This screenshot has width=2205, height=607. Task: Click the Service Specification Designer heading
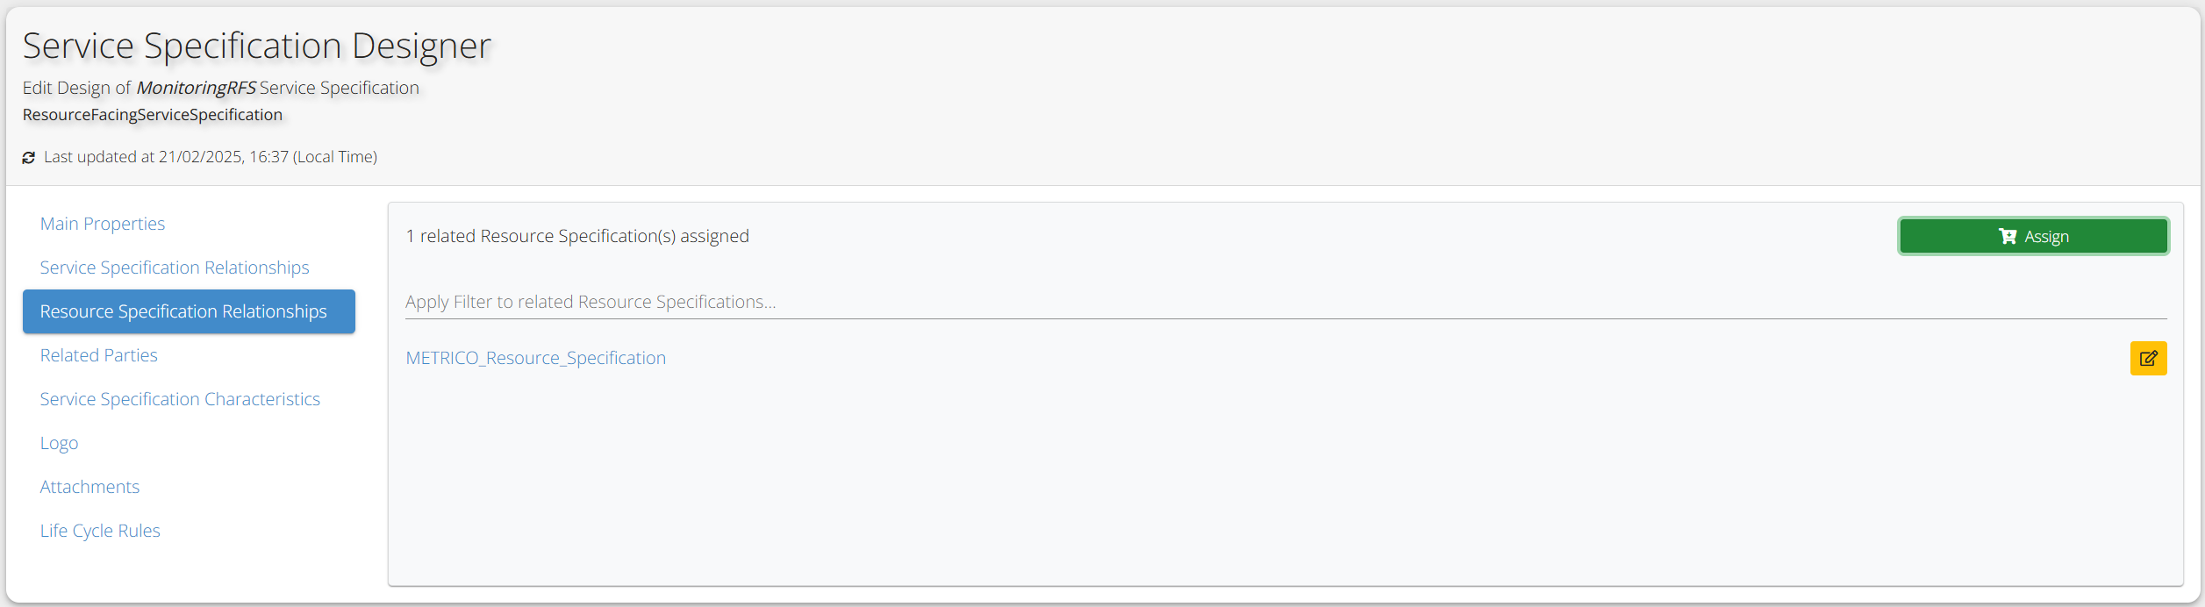click(x=257, y=46)
